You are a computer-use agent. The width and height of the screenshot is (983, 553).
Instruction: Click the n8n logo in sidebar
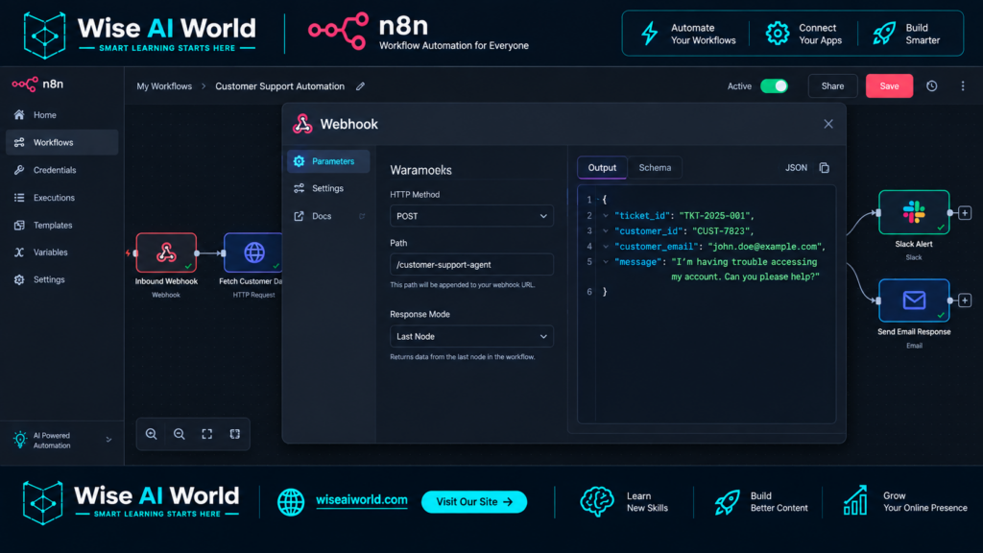[x=37, y=84]
